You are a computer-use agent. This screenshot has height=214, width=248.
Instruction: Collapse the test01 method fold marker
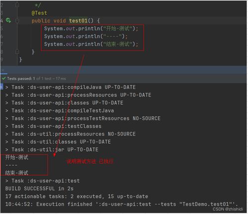(x=17, y=20)
